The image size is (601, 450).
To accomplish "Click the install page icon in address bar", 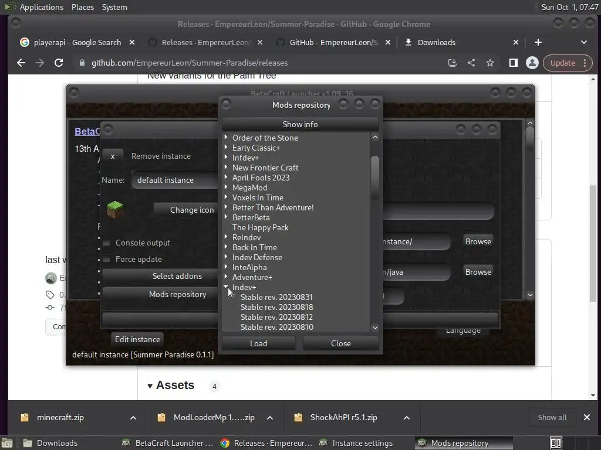I will point(453,63).
